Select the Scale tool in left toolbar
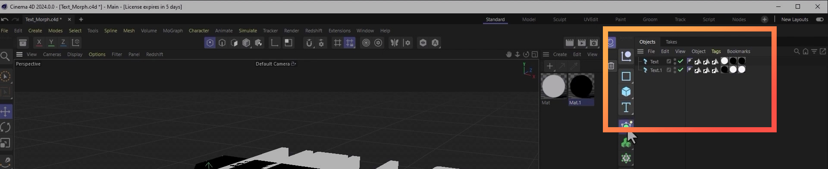The image size is (828, 169). pyautogui.click(x=6, y=143)
